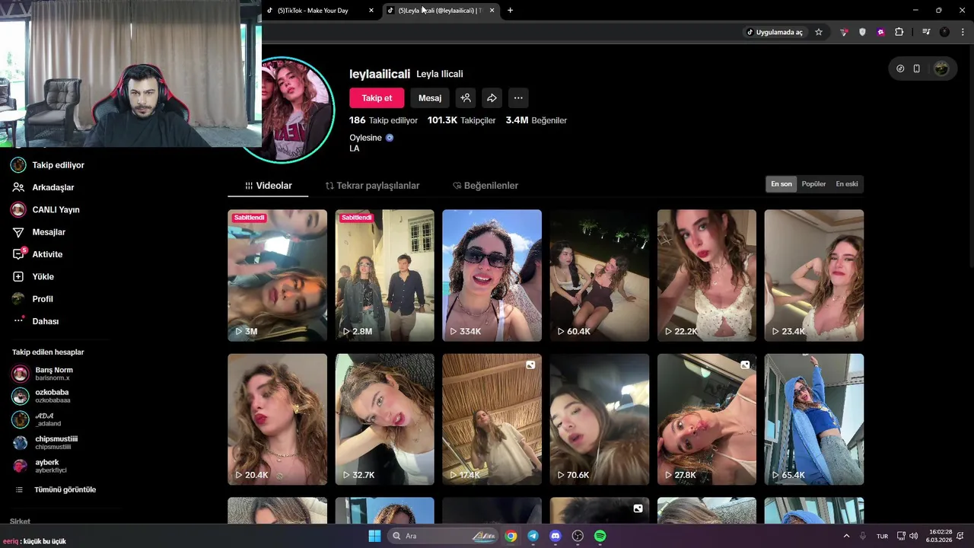This screenshot has width=974, height=548.
Task: Switch to Tekrar paylaşılanlar tab
Action: [x=373, y=186]
